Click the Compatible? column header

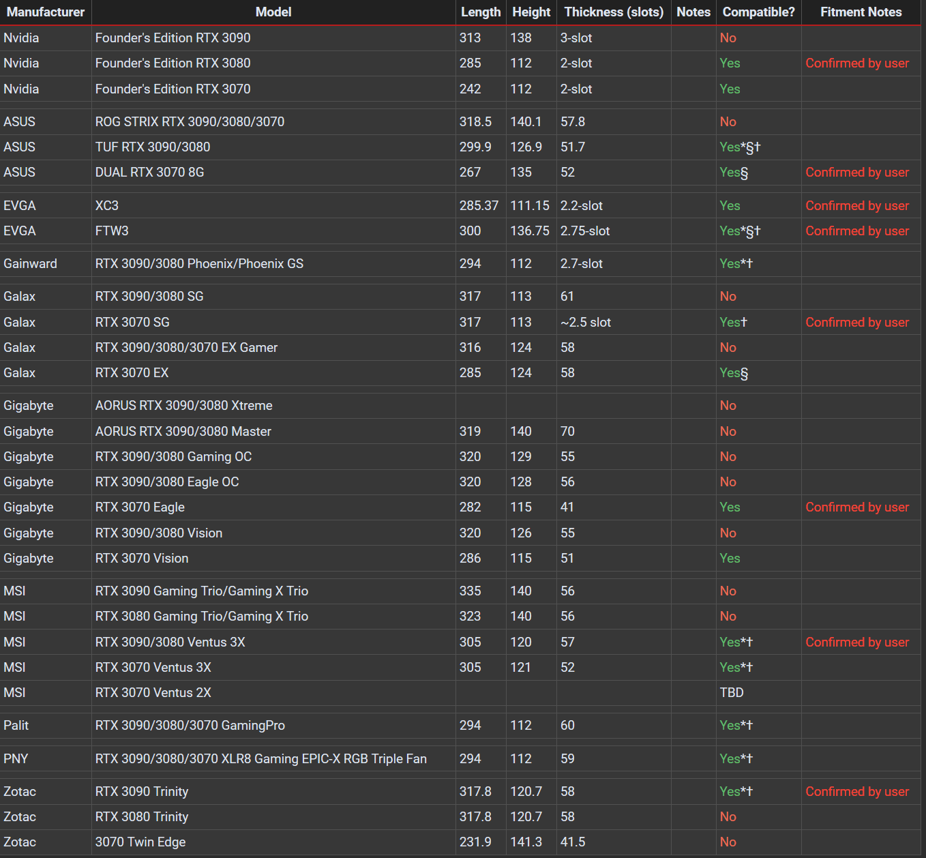758,12
